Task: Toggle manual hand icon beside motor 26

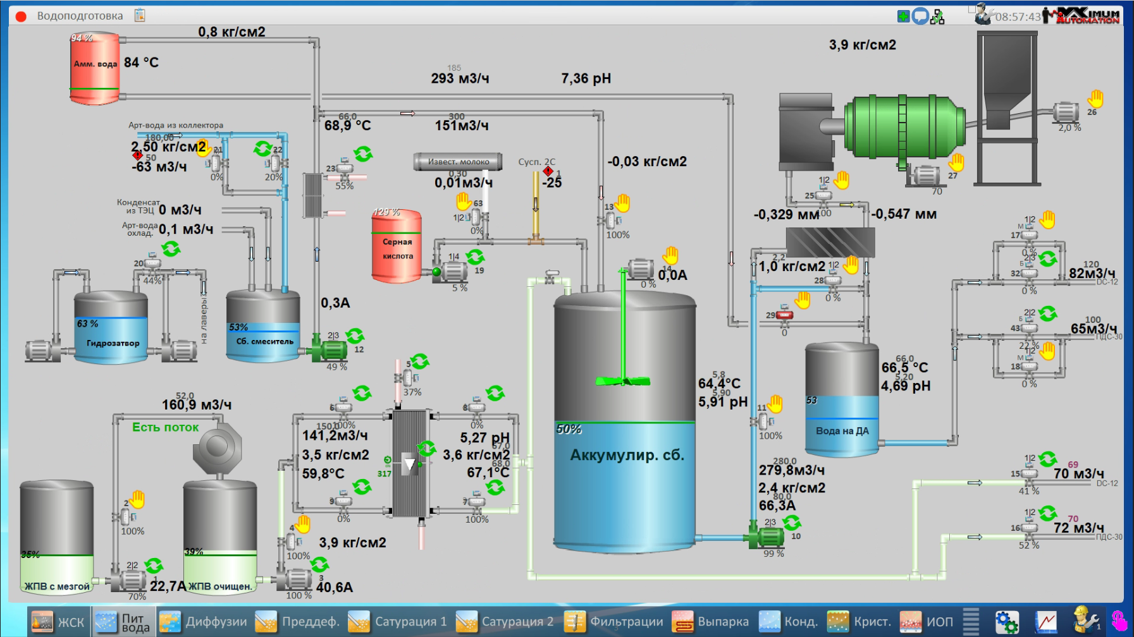Action: tap(1095, 99)
